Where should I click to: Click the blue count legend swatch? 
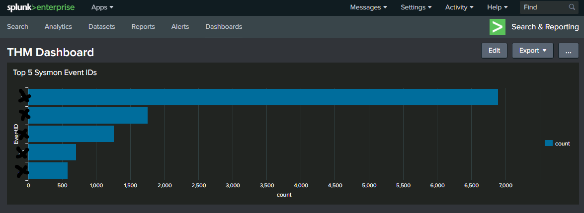[x=549, y=143]
